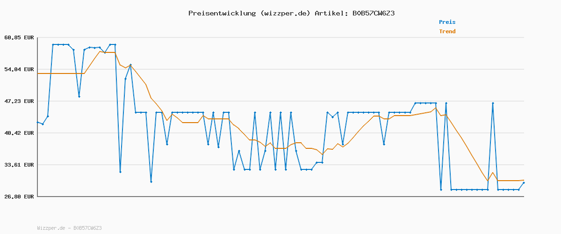This screenshot has height=234, width=561.
Task: Click the 55 EUR price peak following the first sharp drop
Action: click(x=130, y=65)
